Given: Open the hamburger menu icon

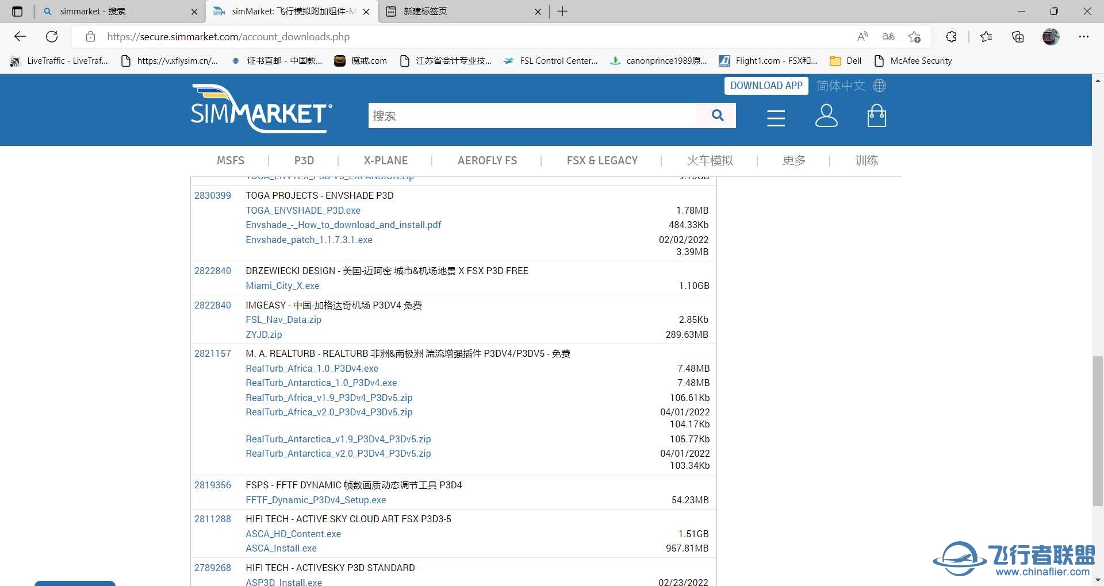Looking at the screenshot, I should point(776,117).
